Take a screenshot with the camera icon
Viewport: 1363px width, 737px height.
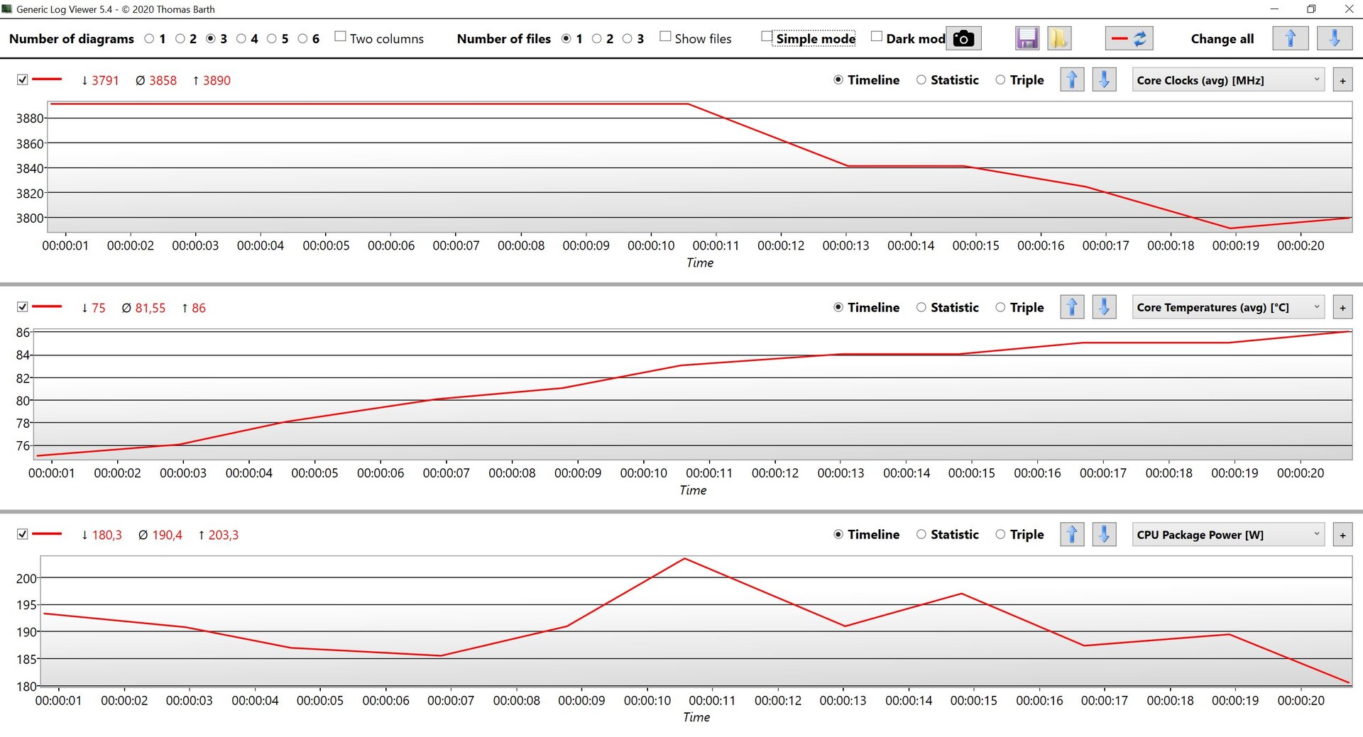[x=963, y=38]
